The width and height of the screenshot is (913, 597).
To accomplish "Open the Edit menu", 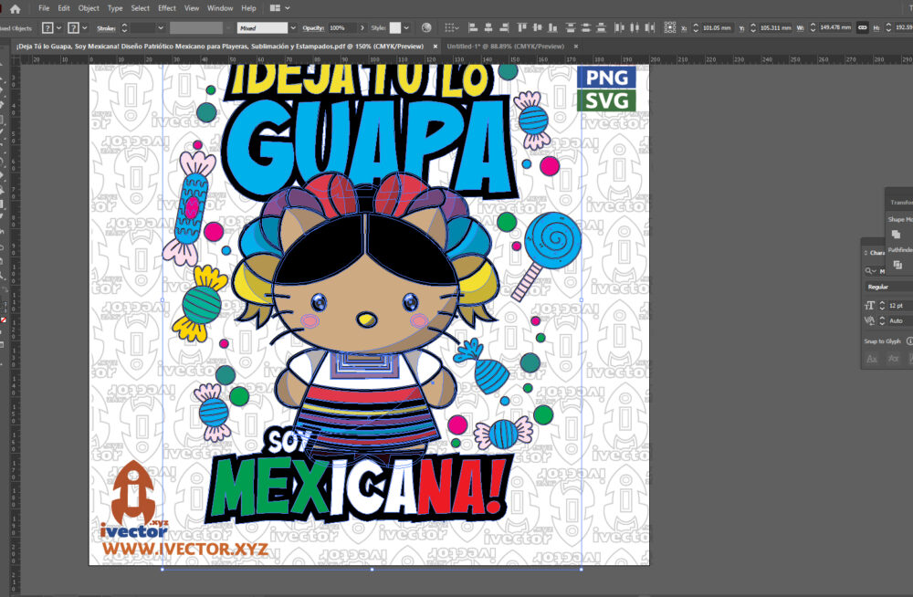I will (x=64, y=8).
